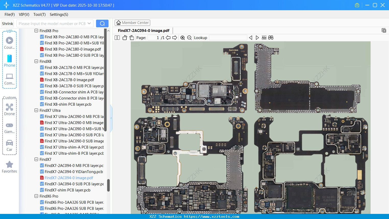
Task: Open FindX7-shim PCB layer.pcb file
Action: (65, 190)
